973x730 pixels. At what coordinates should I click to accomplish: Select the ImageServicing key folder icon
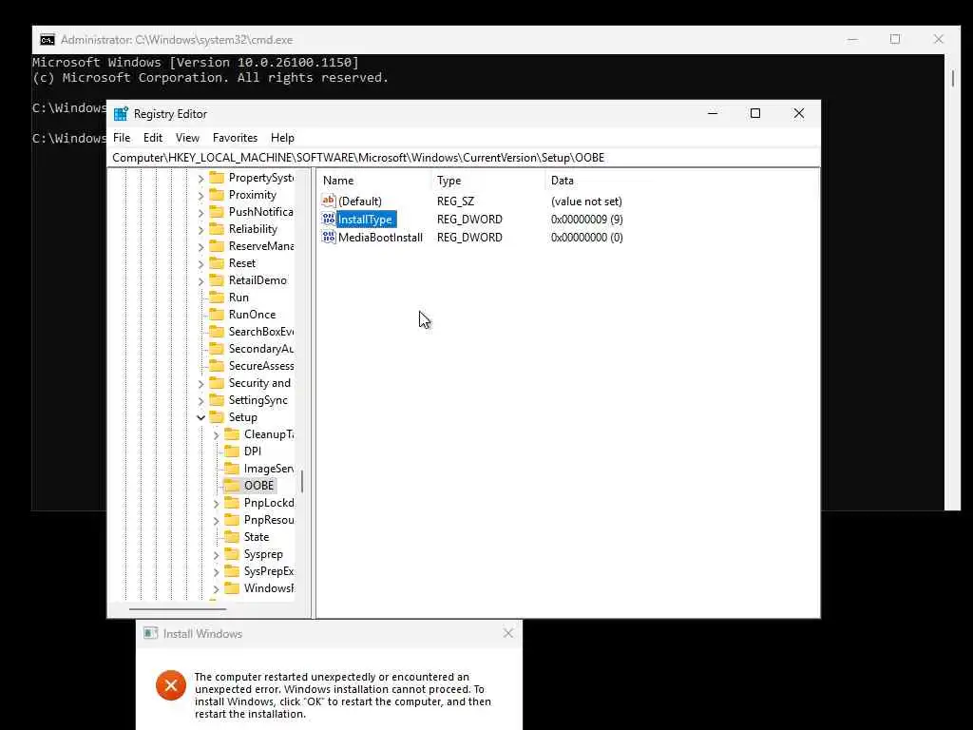coord(232,468)
